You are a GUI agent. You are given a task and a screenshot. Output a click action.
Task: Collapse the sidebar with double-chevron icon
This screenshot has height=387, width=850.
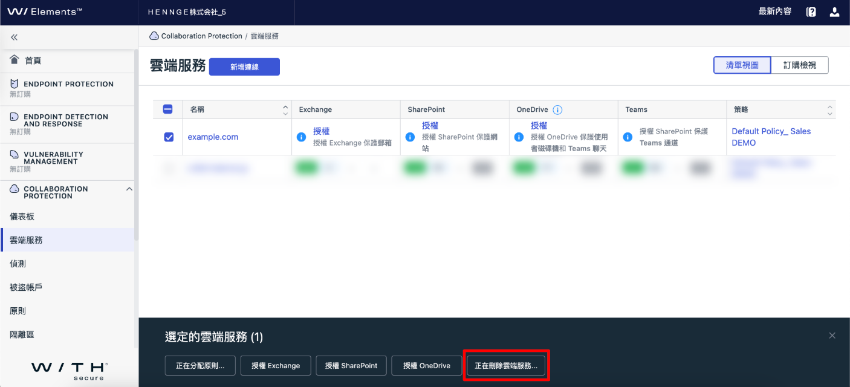14,37
